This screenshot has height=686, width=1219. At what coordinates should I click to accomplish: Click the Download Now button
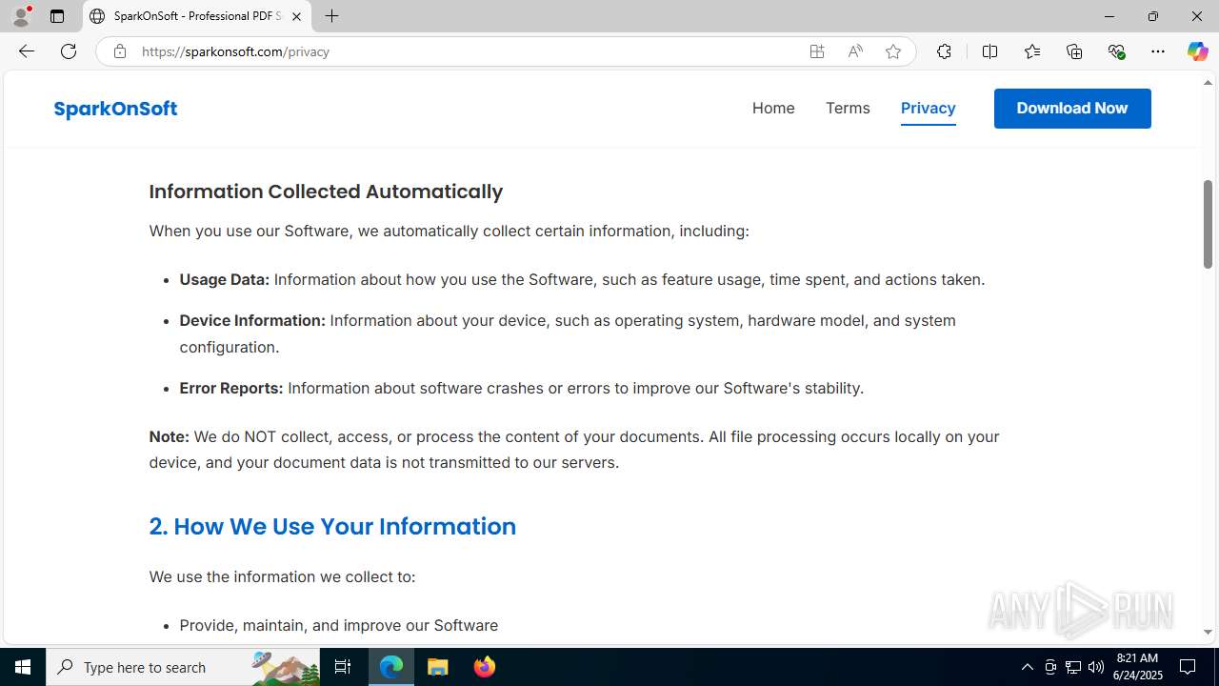coord(1072,109)
